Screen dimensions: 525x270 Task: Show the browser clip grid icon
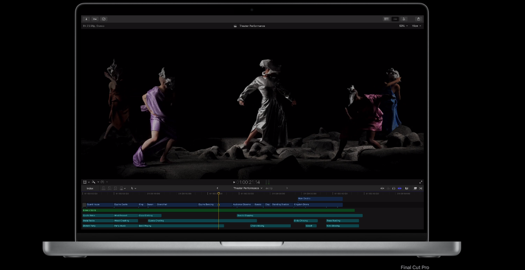[x=386, y=19]
